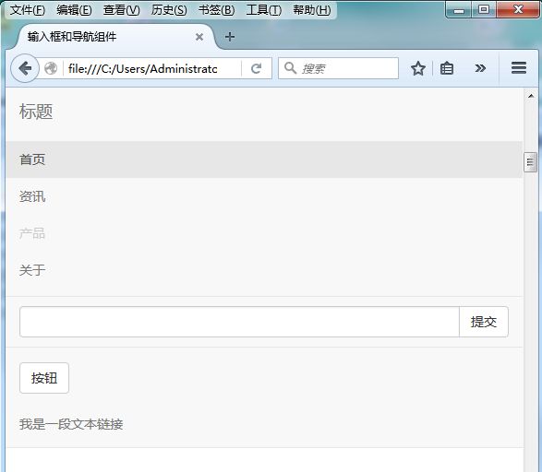
Task: Open the 文件(F) menu
Action: tap(28, 10)
